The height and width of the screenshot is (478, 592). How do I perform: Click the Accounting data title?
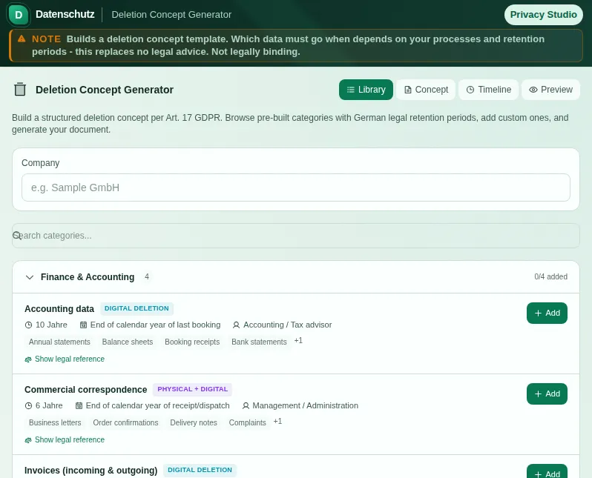[x=59, y=309]
